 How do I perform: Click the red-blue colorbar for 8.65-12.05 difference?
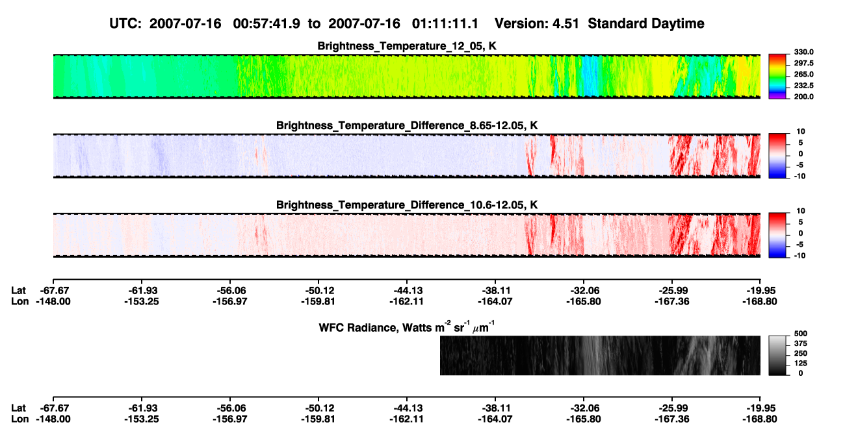tap(778, 156)
